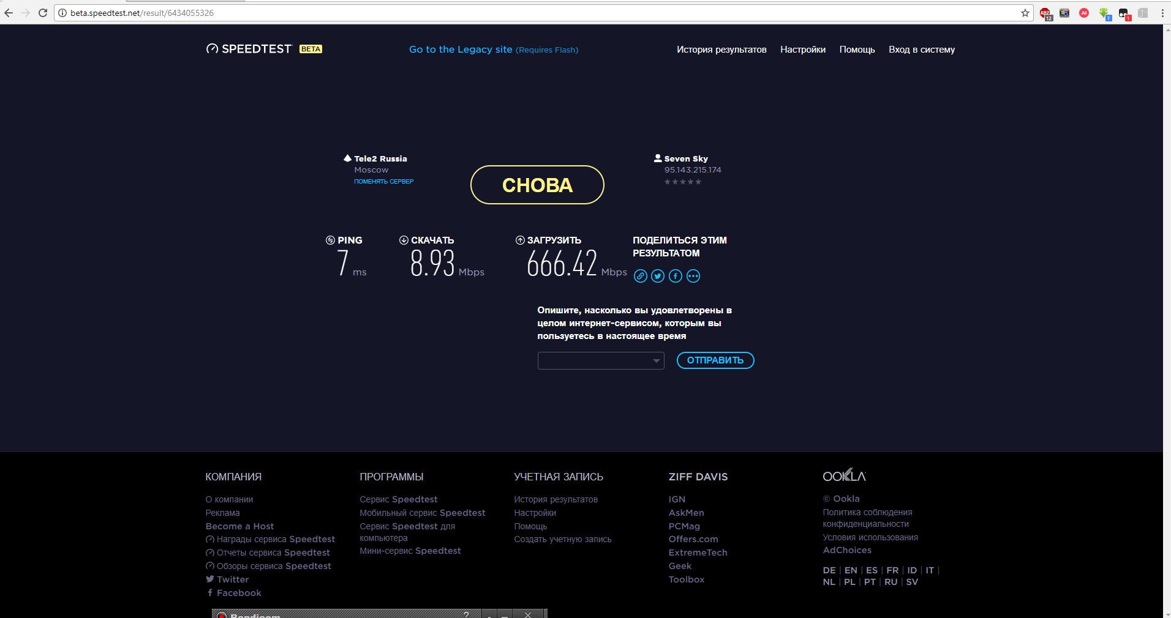Open Условия использования link
Screen dimensions: 1171x618
(x=870, y=537)
